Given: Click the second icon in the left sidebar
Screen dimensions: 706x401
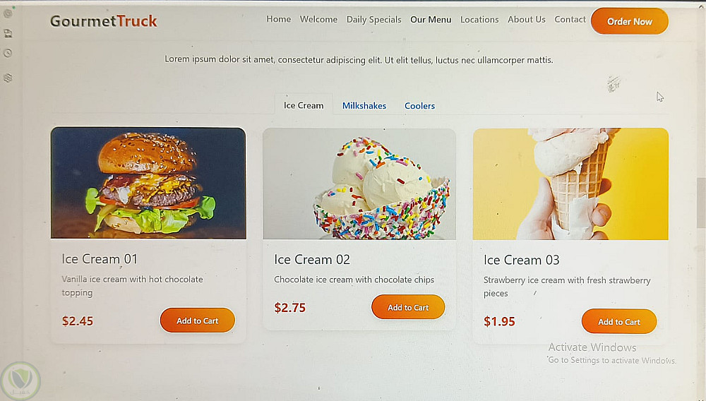Looking at the screenshot, I should (x=8, y=33).
